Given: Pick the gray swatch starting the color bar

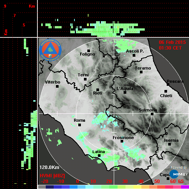Looking at the screenshot, I should [42, 187].
